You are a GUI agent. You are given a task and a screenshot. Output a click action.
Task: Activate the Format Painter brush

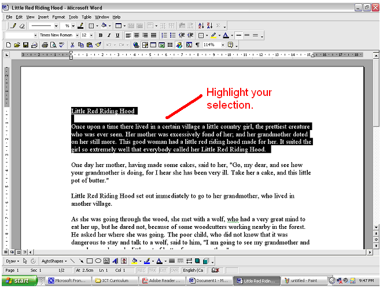pos(98,45)
